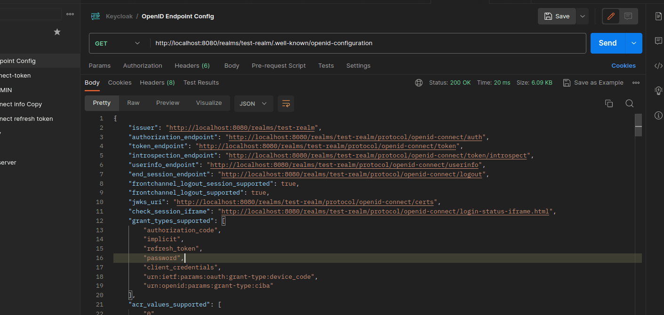This screenshot has height=315, width=664.
Task: Open the info icon in right sidebar
Action: point(658,115)
